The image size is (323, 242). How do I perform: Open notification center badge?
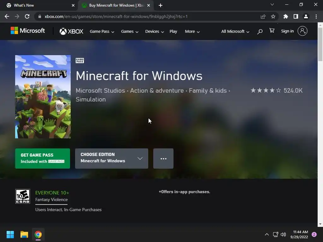314,234
